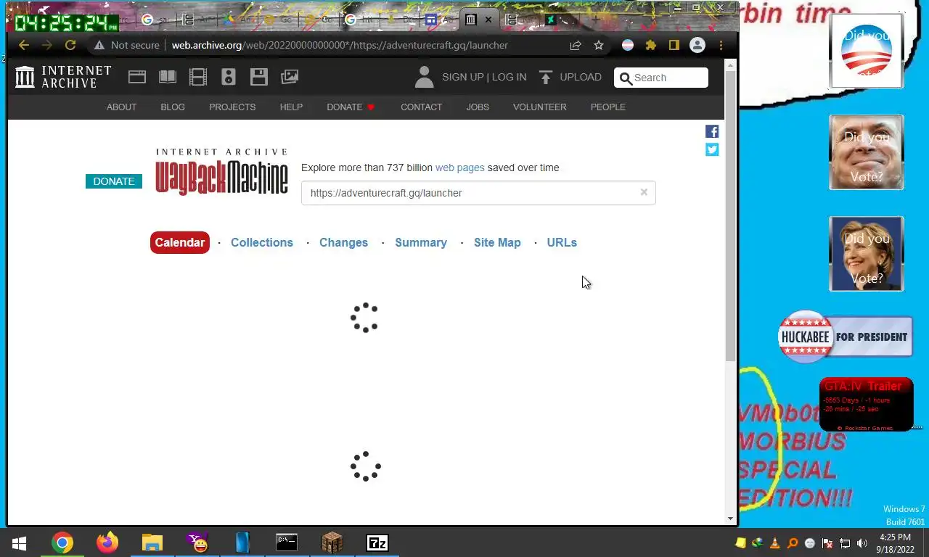Share on Facebook icon
929x557 pixels.
point(712,131)
